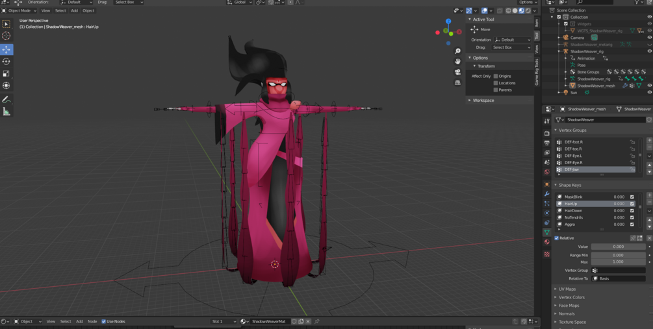Hide the Sun using its eye icon

coord(649,92)
